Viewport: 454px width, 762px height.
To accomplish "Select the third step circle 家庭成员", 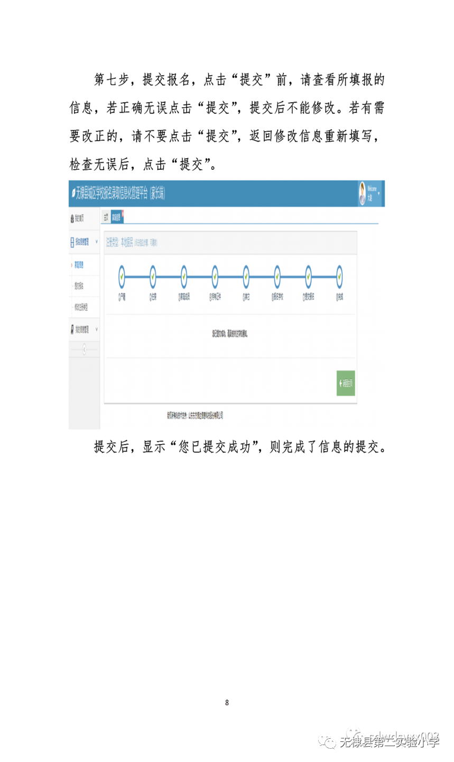I will (184, 276).
